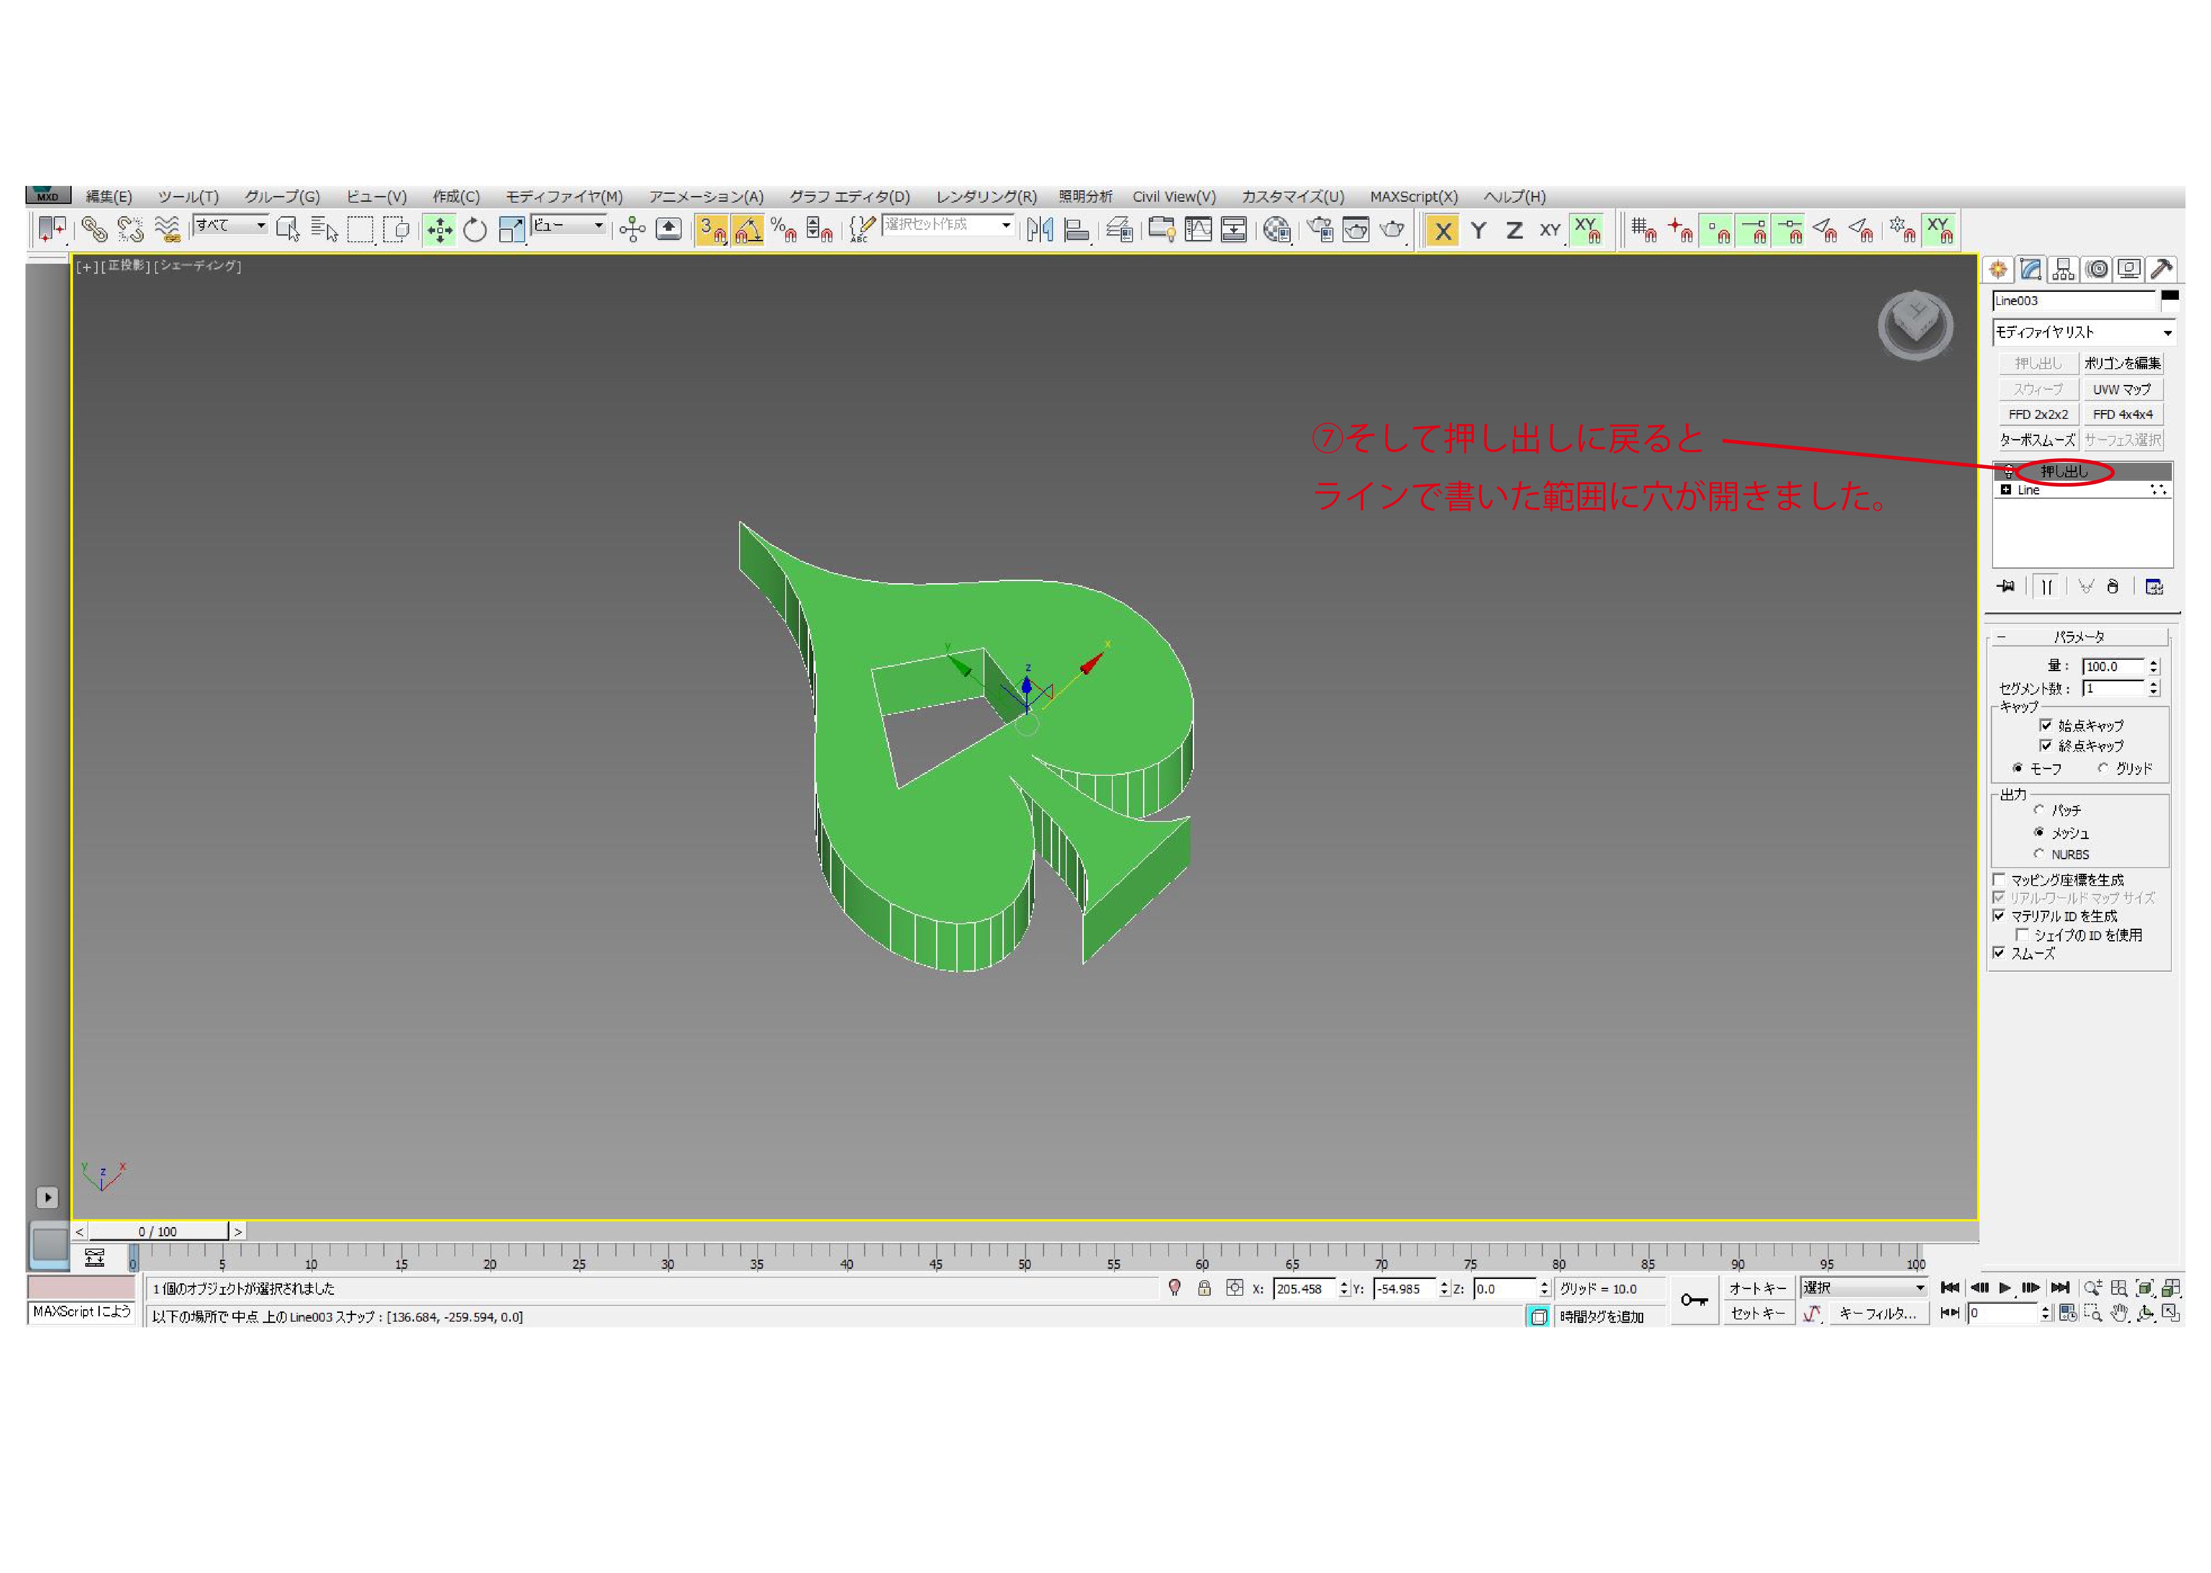The width and height of the screenshot is (2211, 1573).
Task: Open the Modify panel tab
Action: coord(2031,269)
